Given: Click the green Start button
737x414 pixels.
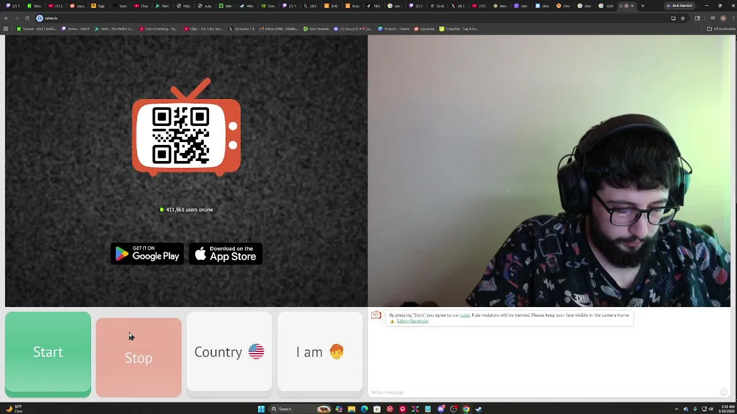Looking at the screenshot, I should pyautogui.click(x=48, y=354).
